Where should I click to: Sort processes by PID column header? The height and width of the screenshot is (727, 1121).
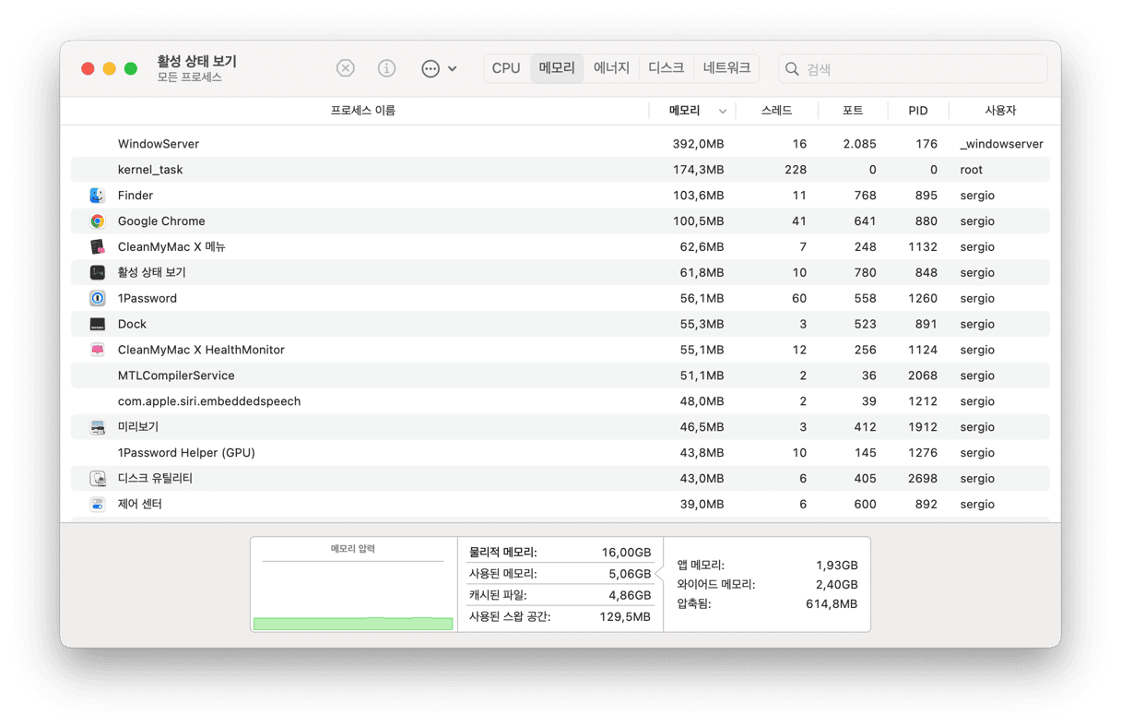click(x=917, y=111)
